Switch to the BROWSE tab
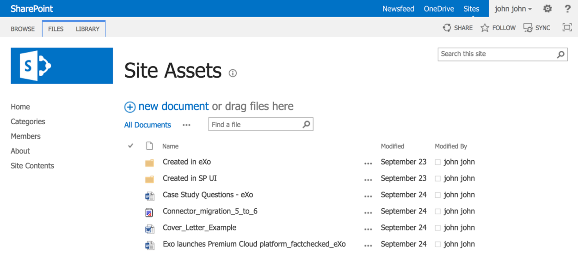The image size is (578, 267). [x=22, y=28]
